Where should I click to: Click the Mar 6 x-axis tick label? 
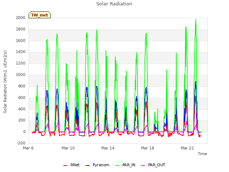(x=28, y=148)
